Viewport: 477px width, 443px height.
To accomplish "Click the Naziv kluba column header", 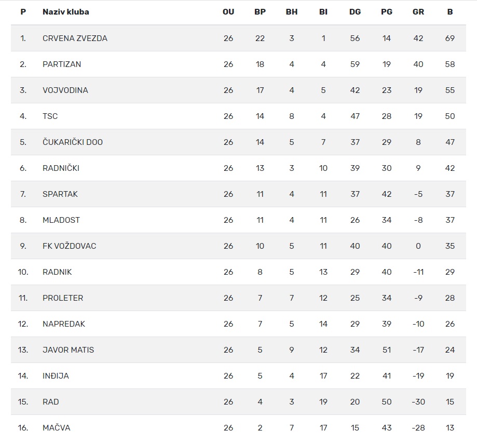I will coord(65,12).
